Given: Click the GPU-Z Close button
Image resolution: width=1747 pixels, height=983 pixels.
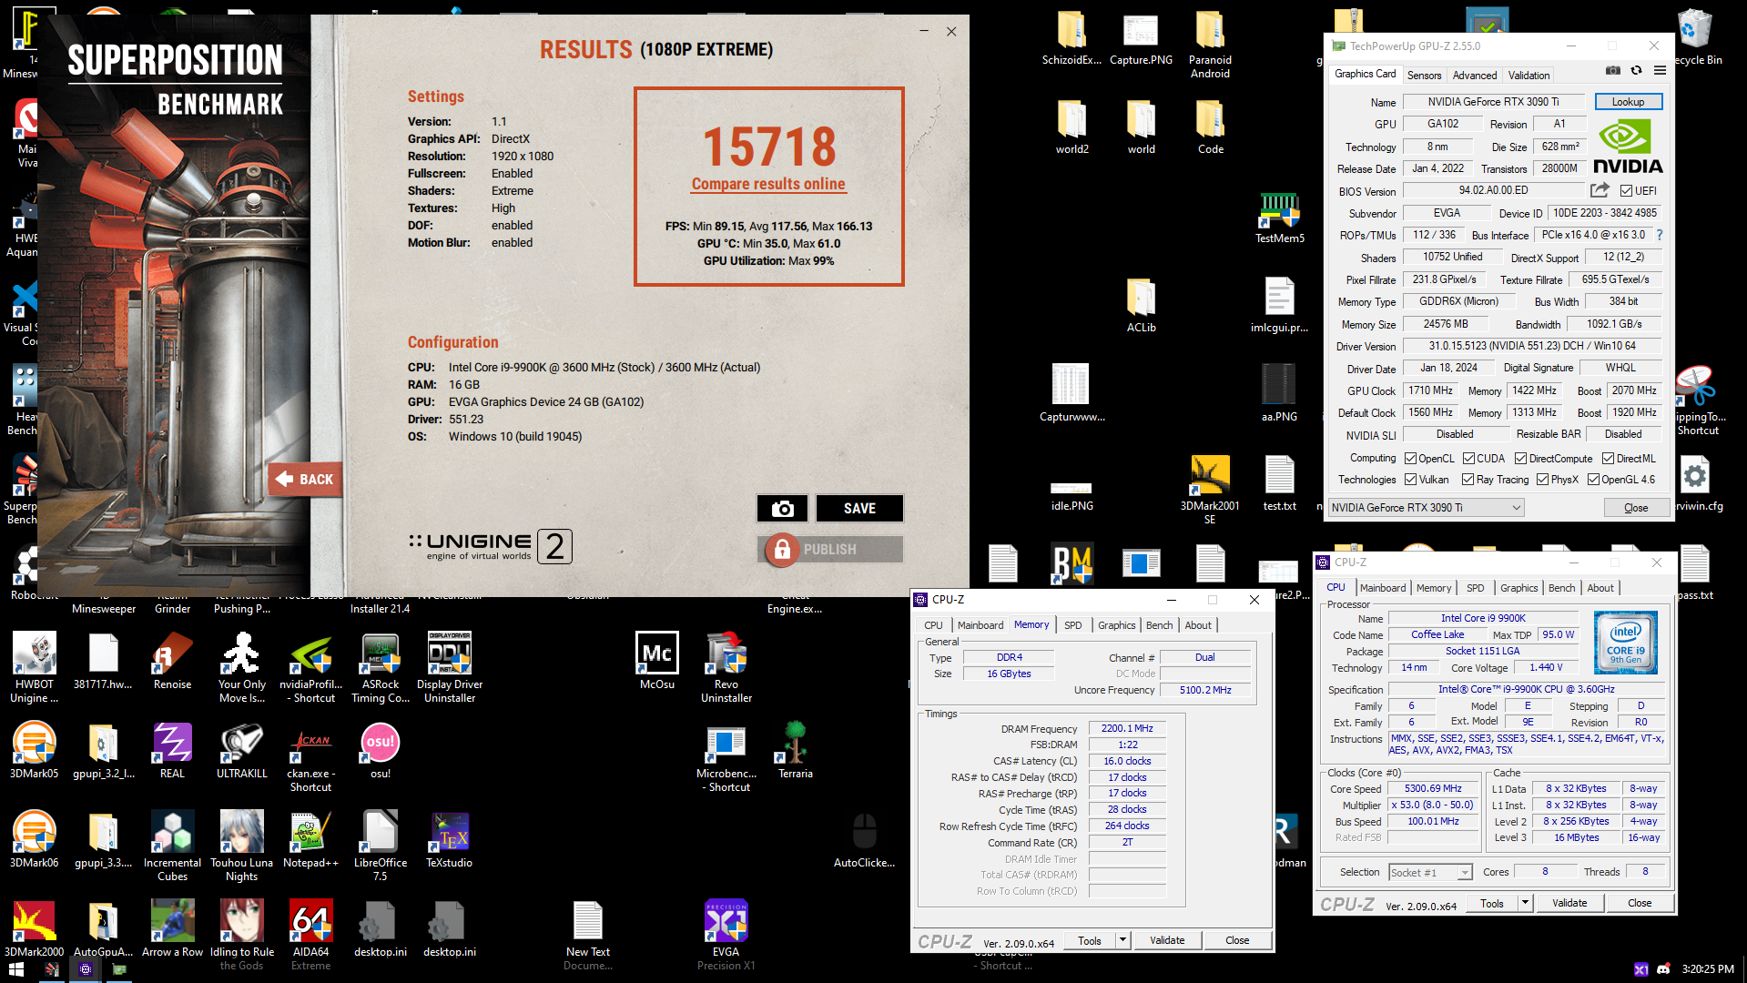Looking at the screenshot, I should 1636,508.
